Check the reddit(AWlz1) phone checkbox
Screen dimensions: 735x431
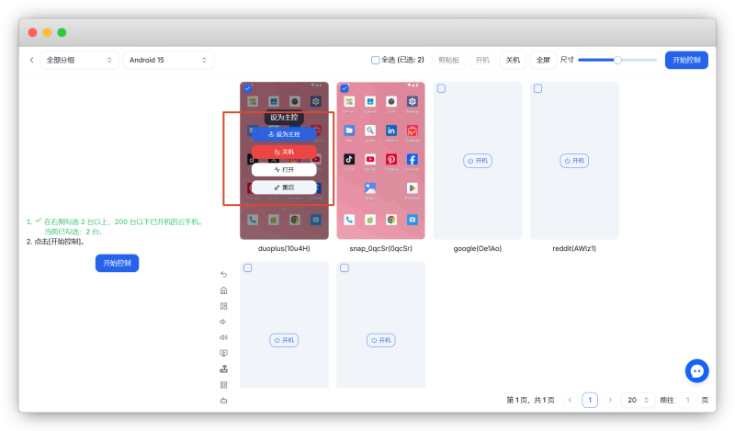(537, 88)
